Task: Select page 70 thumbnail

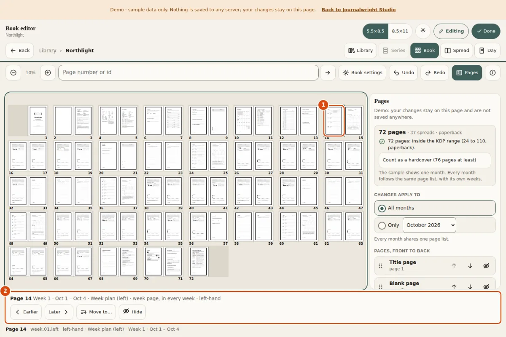Action: (153, 262)
